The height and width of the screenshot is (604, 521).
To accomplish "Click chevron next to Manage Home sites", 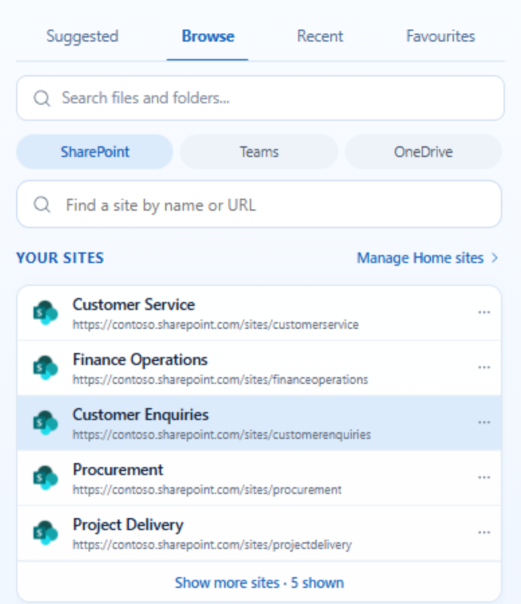I will tap(495, 258).
